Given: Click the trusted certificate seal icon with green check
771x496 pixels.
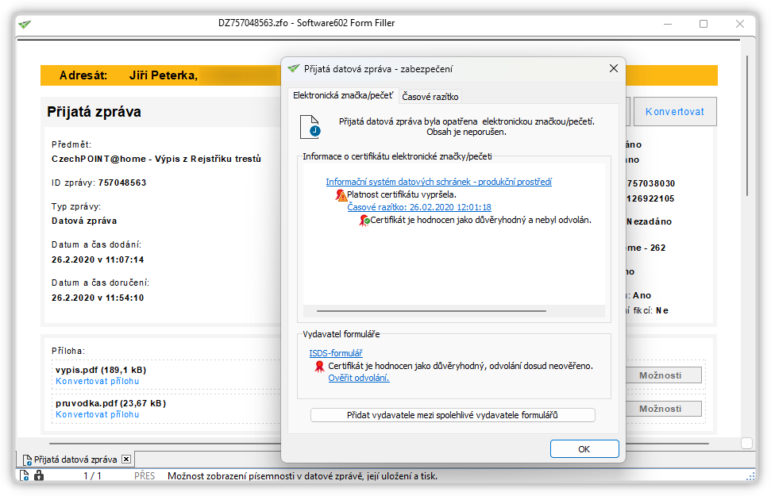Looking at the screenshot, I should [364, 221].
